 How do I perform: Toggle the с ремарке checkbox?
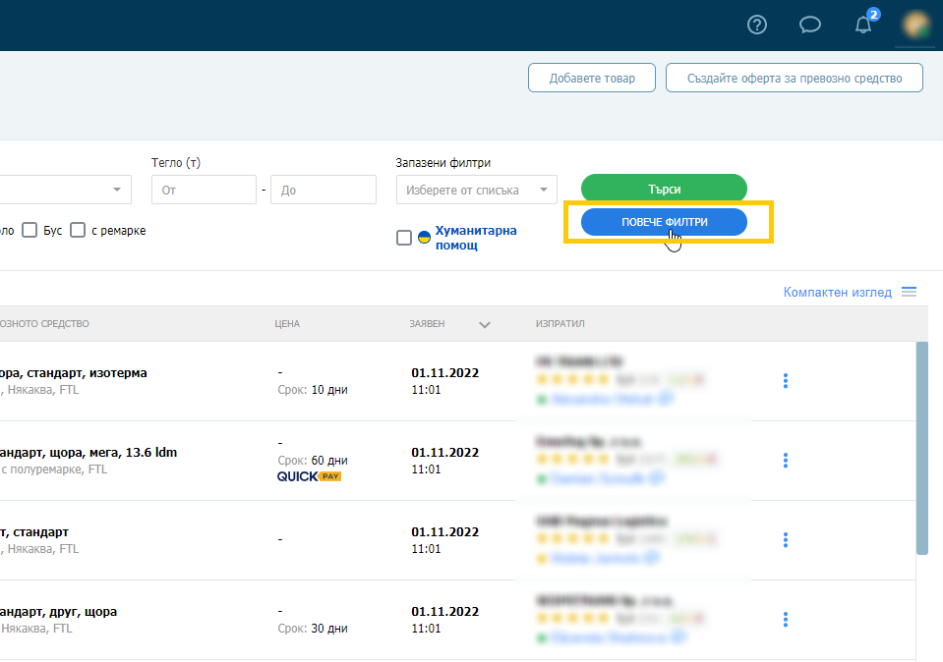[78, 230]
